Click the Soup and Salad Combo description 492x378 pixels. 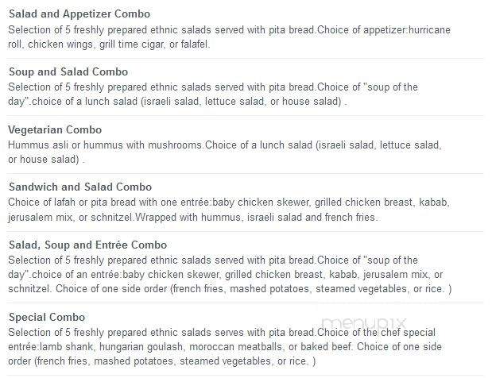(213, 94)
